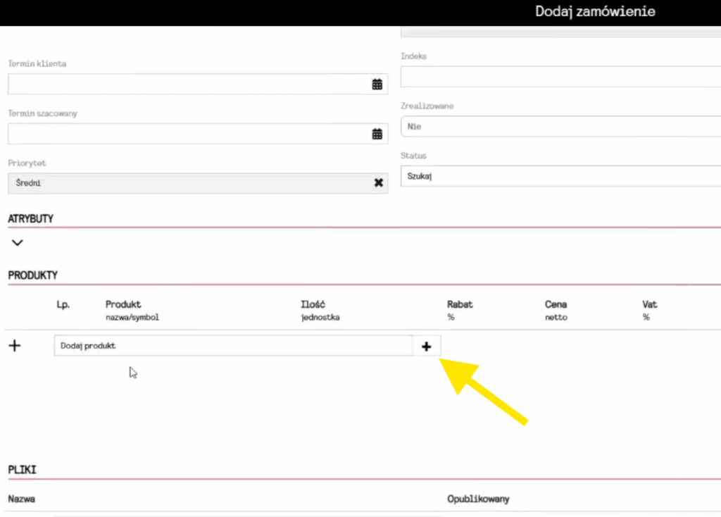This screenshot has width=721, height=517.
Task: Click the Produkt column header
Action: coord(123,305)
